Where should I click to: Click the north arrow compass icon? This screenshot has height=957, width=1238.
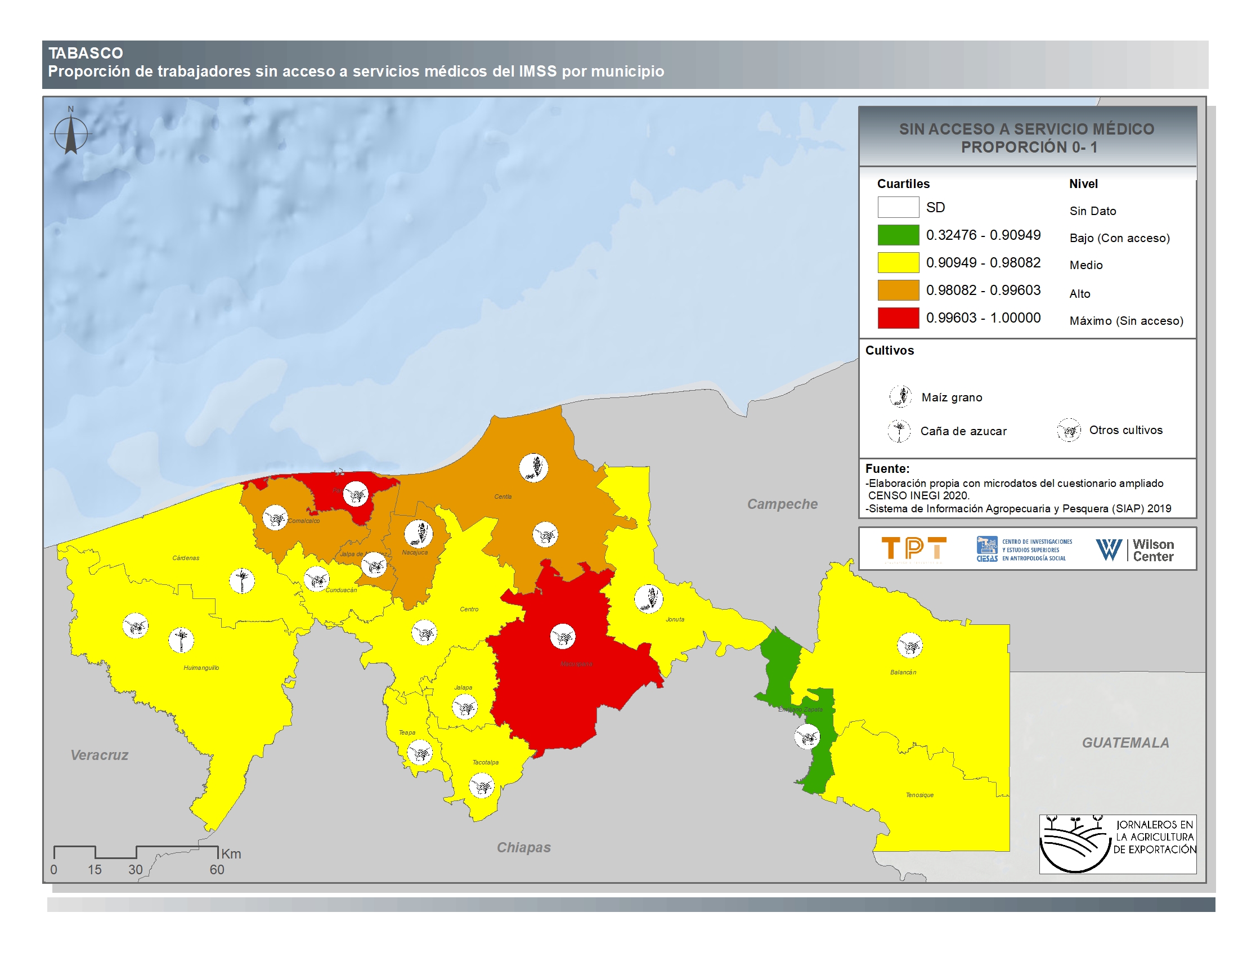point(71,135)
